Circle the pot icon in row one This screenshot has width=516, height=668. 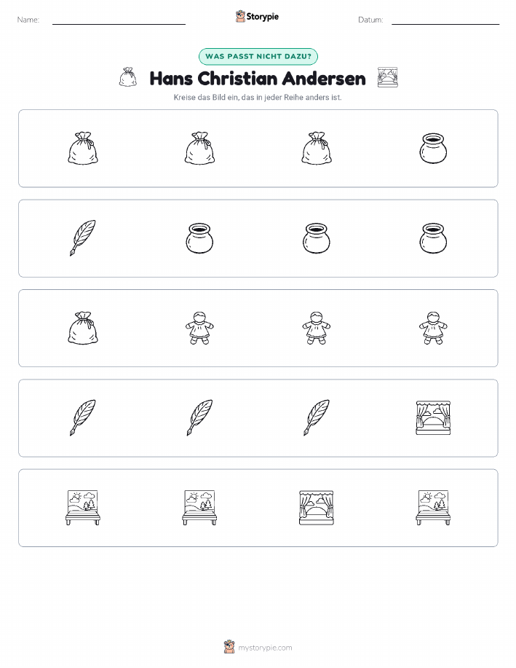click(x=433, y=149)
